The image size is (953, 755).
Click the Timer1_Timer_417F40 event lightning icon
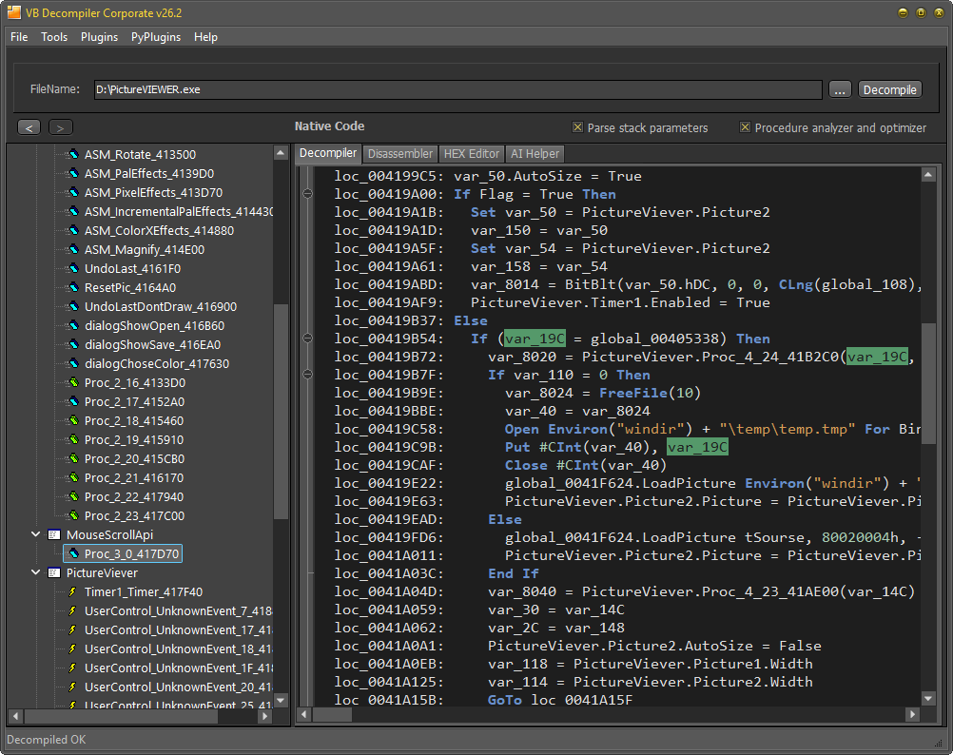coord(73,592)
